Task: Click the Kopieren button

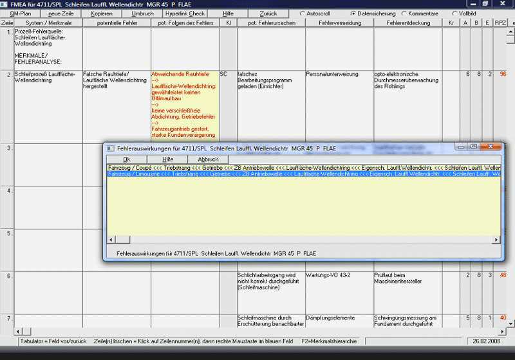Action: pyautogui.click(x=102, y=14)
